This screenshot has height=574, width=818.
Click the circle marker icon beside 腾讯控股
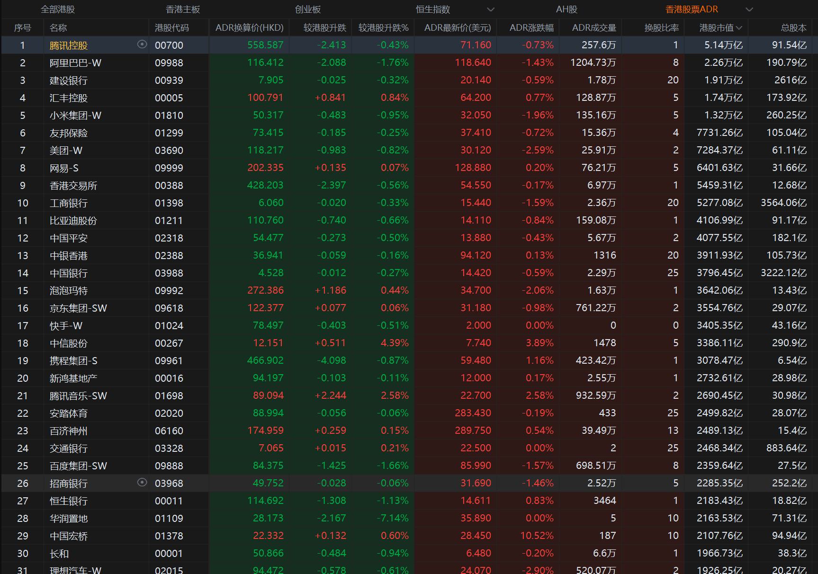[142, 45]
